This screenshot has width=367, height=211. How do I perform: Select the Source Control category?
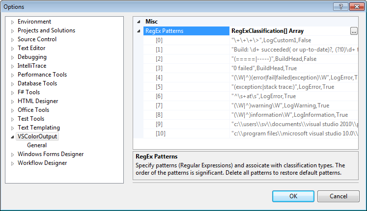pyautogui.click(x=37, y=39)
